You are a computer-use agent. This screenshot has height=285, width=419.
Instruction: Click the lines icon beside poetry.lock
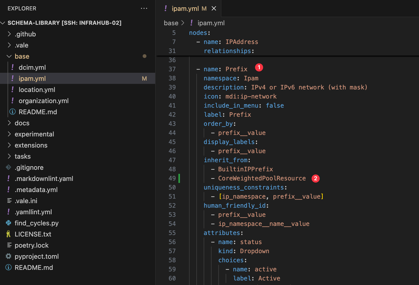pos(9,245)
